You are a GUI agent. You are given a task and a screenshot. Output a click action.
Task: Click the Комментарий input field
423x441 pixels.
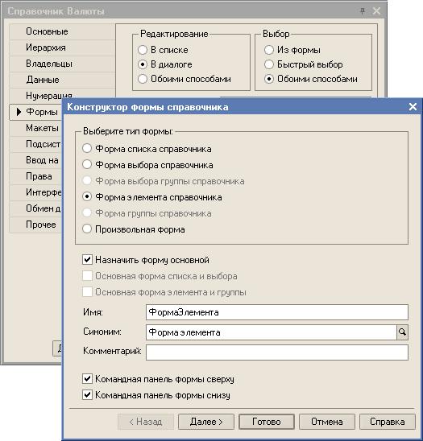point(277,352)
